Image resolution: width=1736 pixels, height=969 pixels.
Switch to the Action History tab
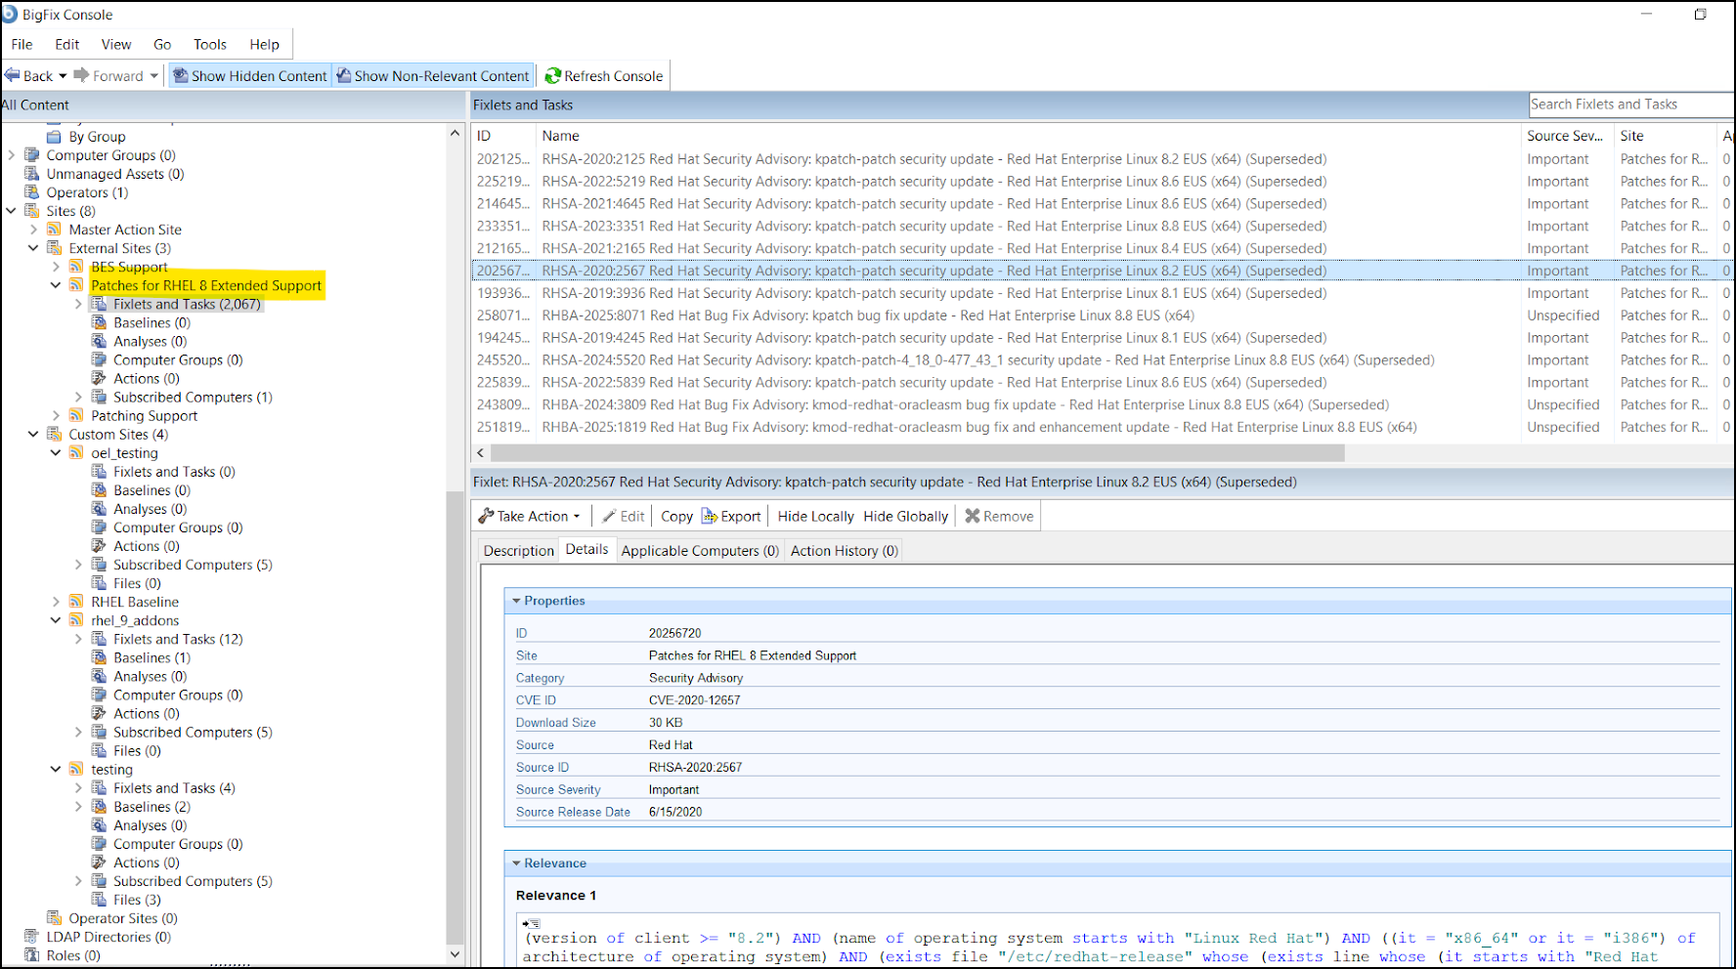(843, 550)
